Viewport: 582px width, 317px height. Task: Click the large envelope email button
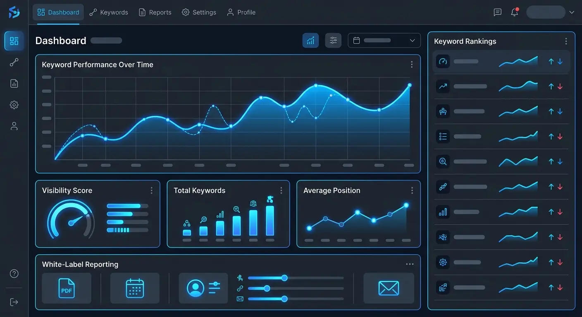point(389,288)
